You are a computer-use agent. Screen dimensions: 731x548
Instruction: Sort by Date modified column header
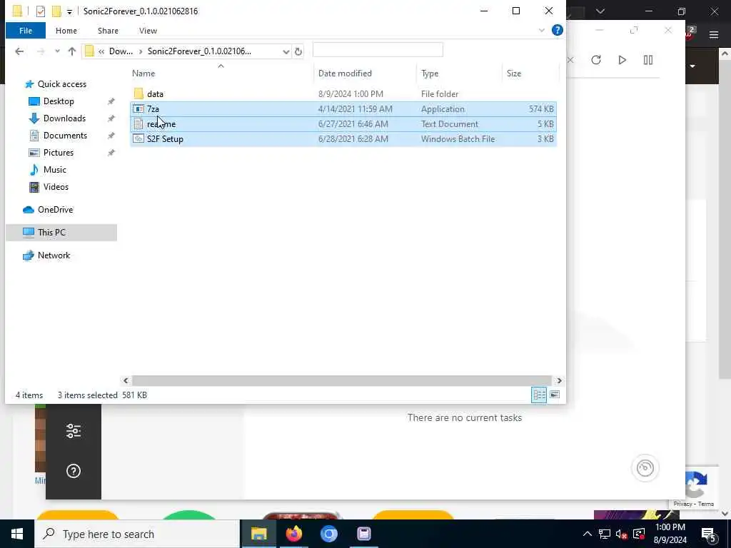click(345, 73)
